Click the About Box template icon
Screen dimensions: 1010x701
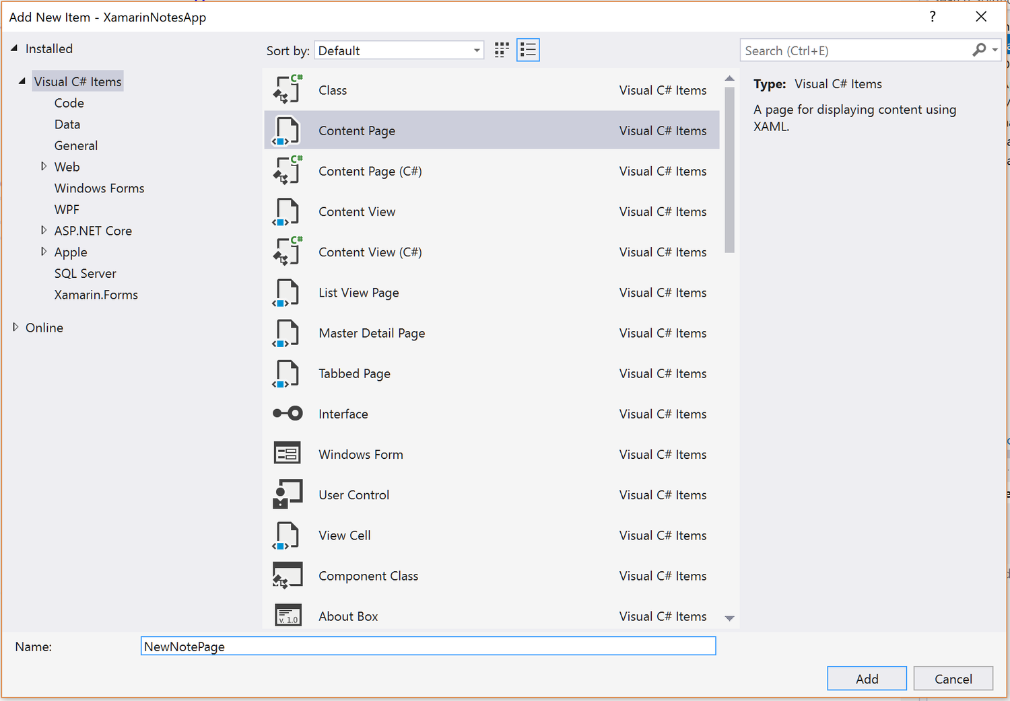click(x=288, y=614)
